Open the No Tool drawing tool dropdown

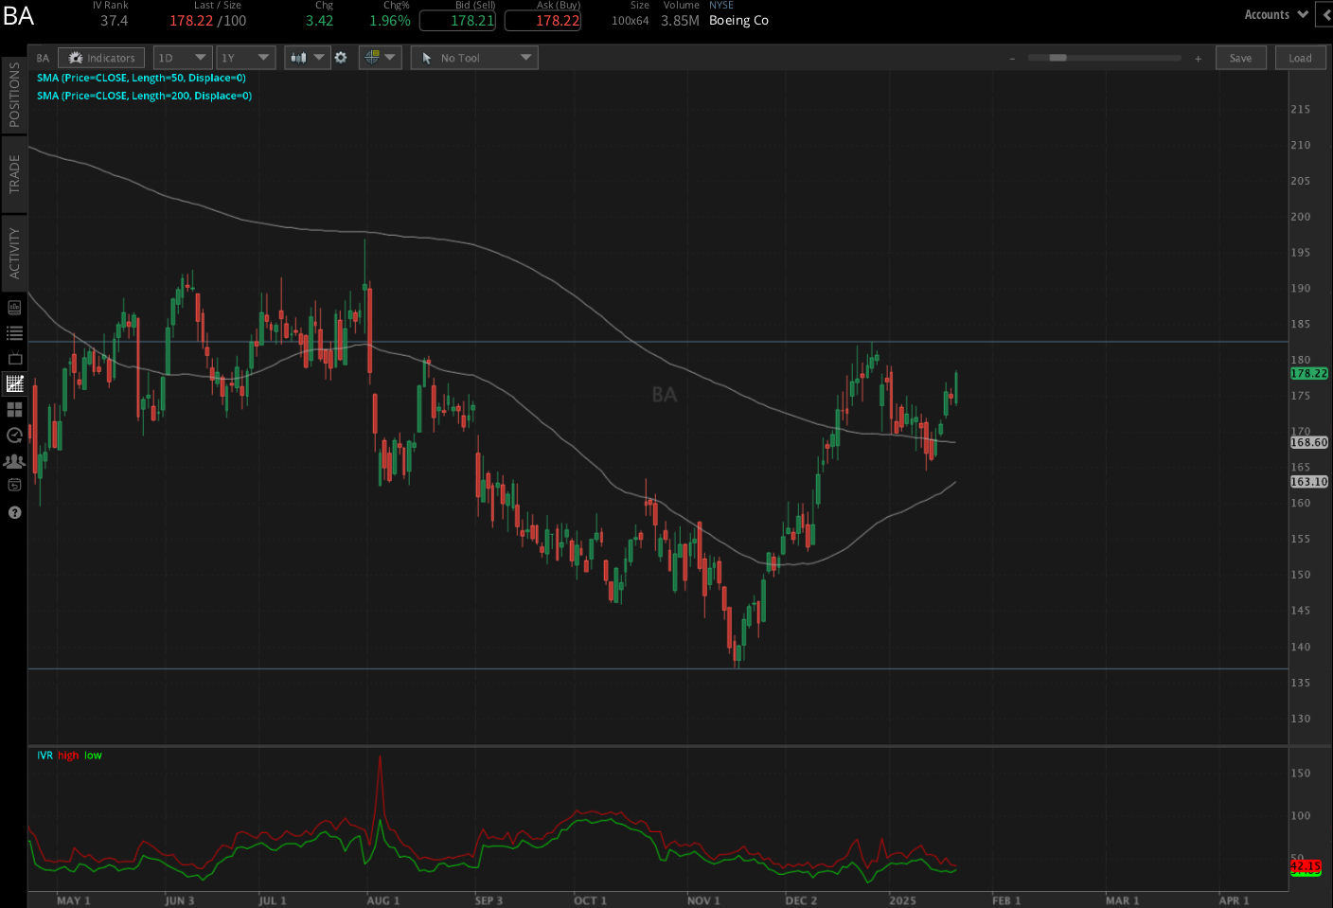point(474,58)
